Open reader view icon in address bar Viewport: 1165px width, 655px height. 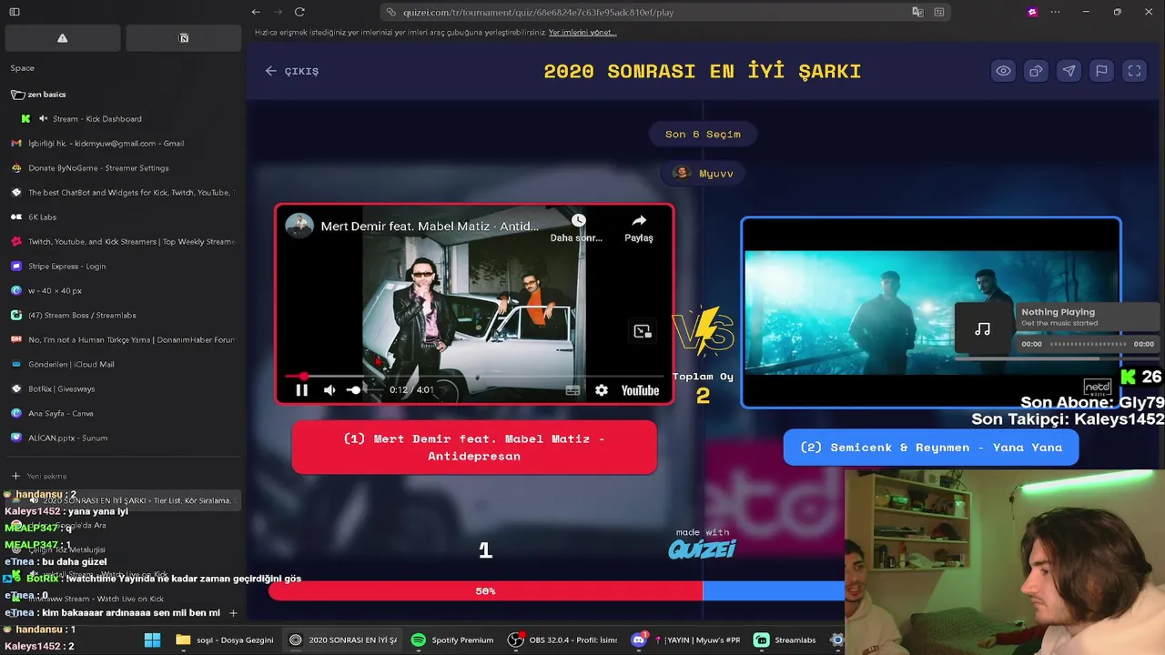938,12
